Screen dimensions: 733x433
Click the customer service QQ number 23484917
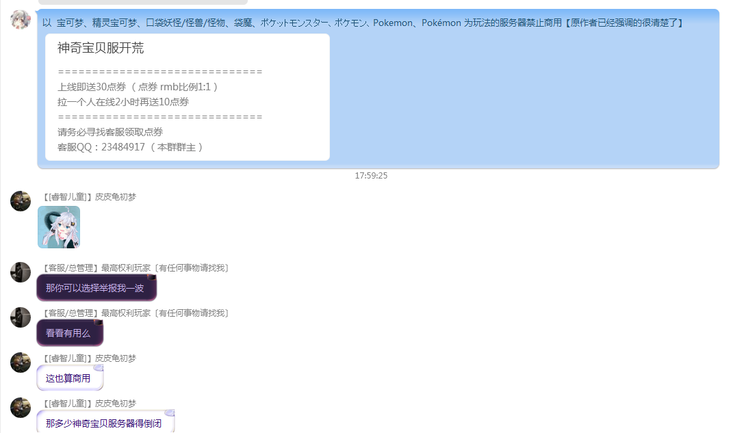point(123,147)
